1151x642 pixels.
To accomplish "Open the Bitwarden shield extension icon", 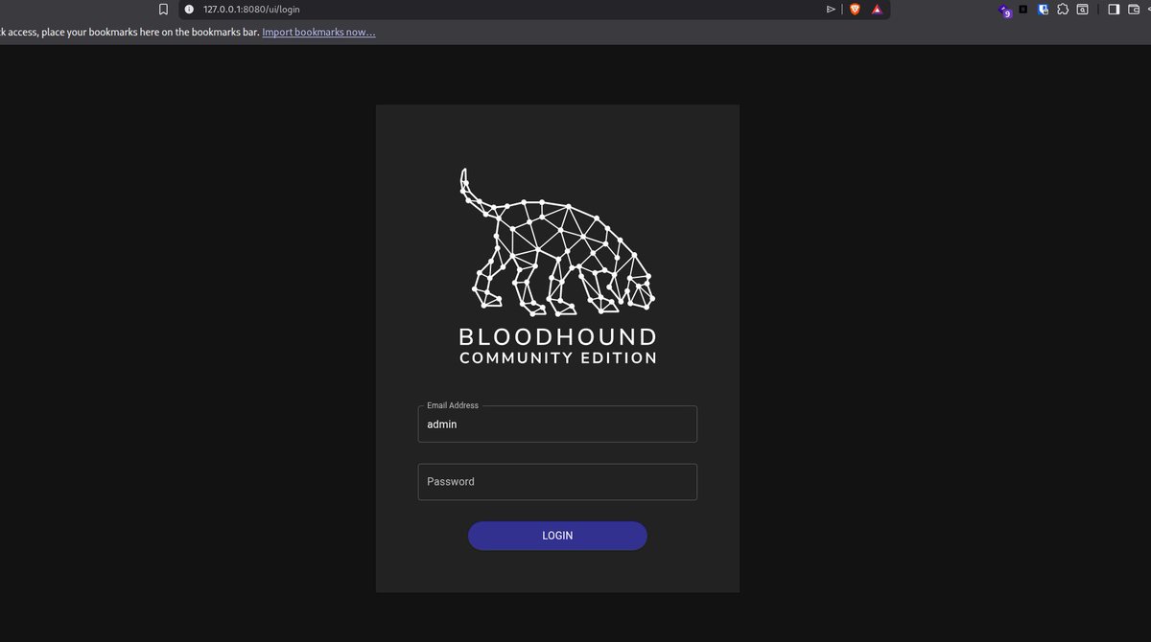I will [1043, 9].
